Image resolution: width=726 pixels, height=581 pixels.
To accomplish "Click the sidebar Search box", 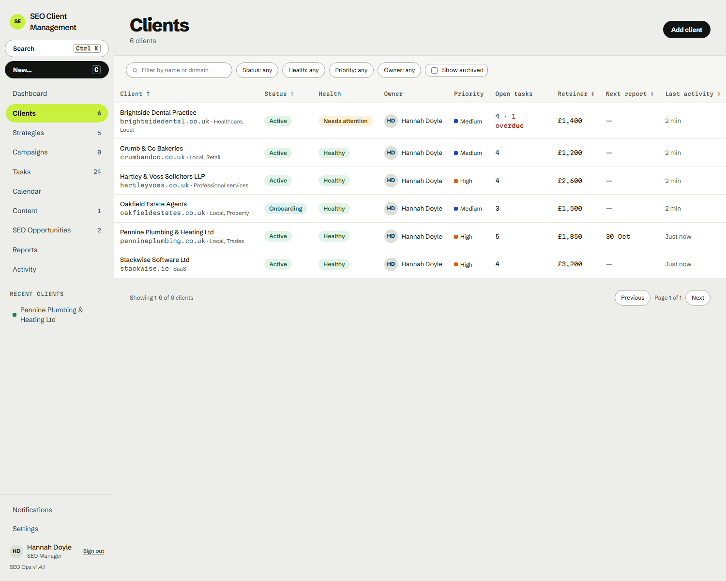I will (57, 48).
